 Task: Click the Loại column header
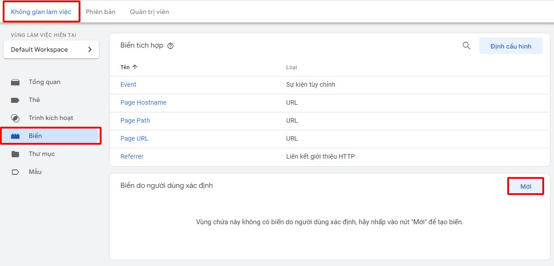[x=292, y=67]
